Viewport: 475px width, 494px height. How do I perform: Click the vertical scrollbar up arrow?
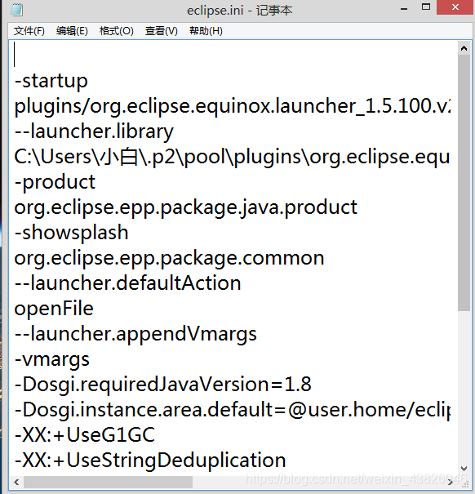(x=464, y=48)
